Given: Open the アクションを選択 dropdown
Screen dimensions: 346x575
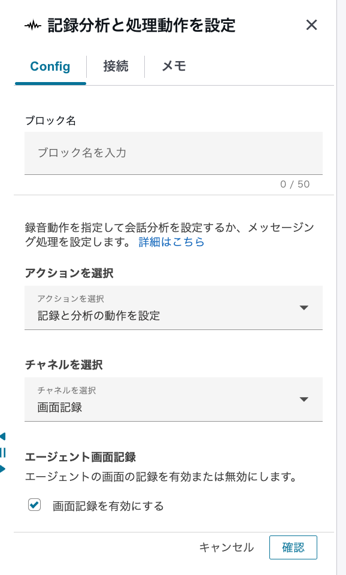Looking at the screenshot, I should [174, 308].
